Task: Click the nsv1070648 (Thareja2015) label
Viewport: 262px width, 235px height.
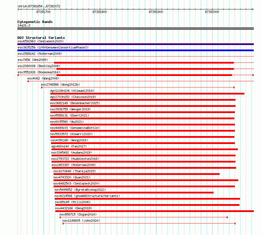Action: point(74,171)
